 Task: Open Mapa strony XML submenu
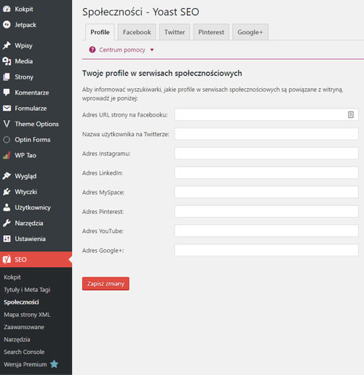click(27, 315)
